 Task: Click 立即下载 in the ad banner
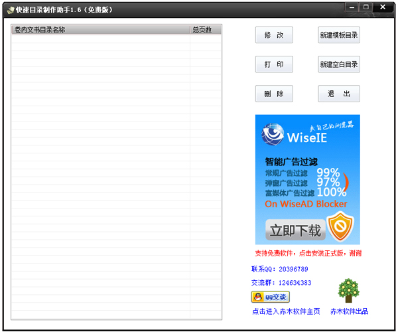294,230
